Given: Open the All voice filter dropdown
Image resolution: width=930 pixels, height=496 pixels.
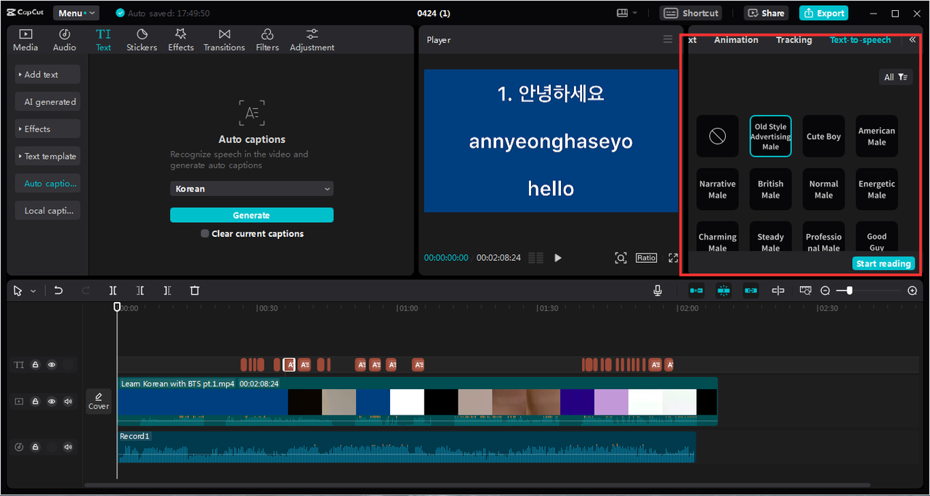Looking at the screenshot, I should pyautogui.click(x=895, y=77).
